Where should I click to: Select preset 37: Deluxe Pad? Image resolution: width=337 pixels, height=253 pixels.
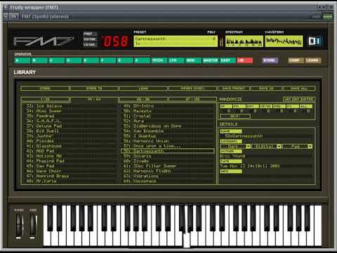[70, 126]
